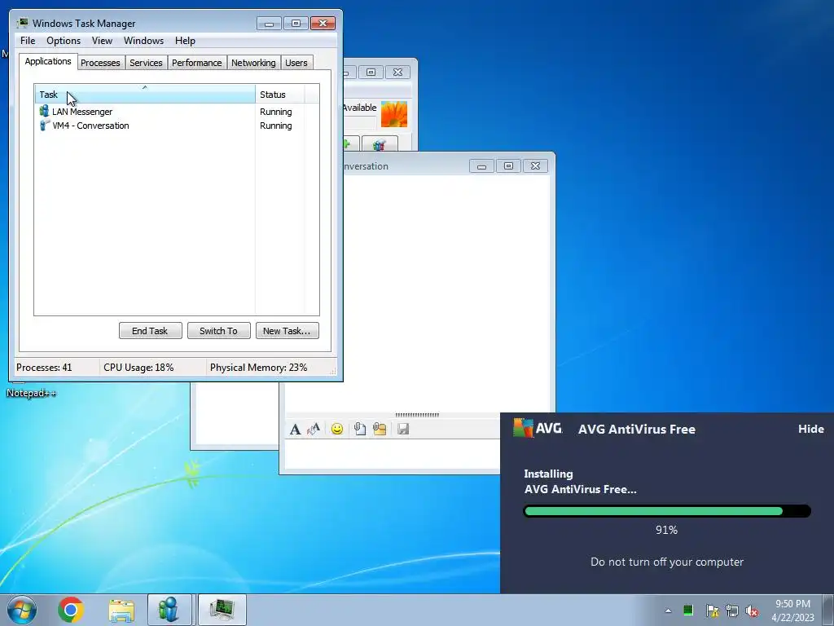Viewport: 834px width, 626px height.
Task: Show hidden tray icons arrow
Action: coord(668,611)
